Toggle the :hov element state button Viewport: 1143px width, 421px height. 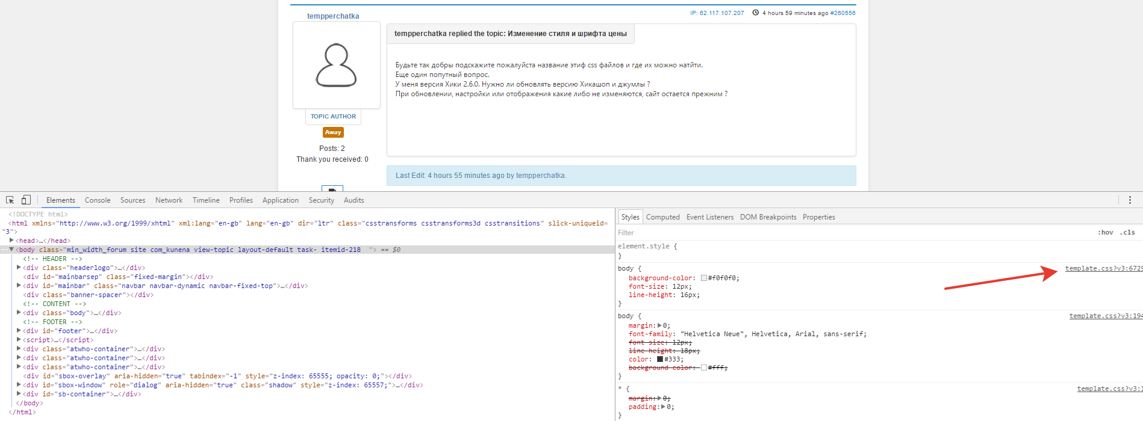(x=1105, y=233)
